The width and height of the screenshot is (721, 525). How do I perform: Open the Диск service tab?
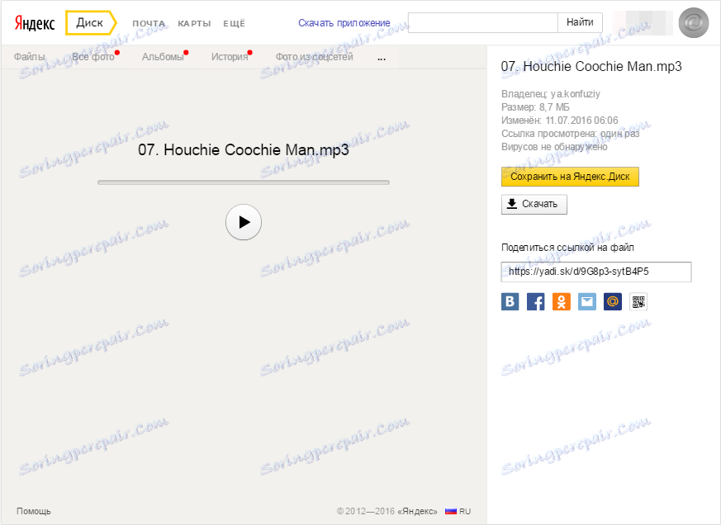click(90, 22)
